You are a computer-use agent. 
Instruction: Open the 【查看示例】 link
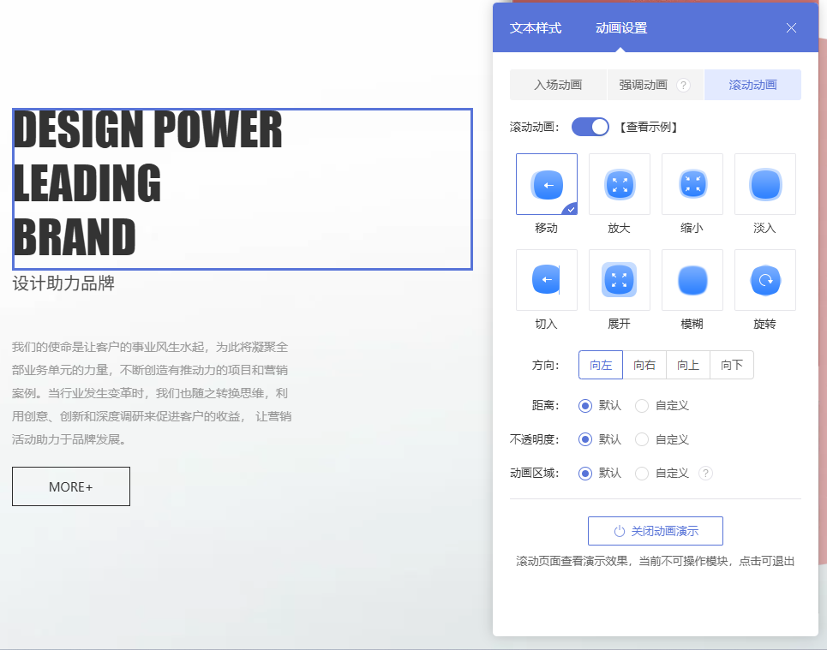649,128
